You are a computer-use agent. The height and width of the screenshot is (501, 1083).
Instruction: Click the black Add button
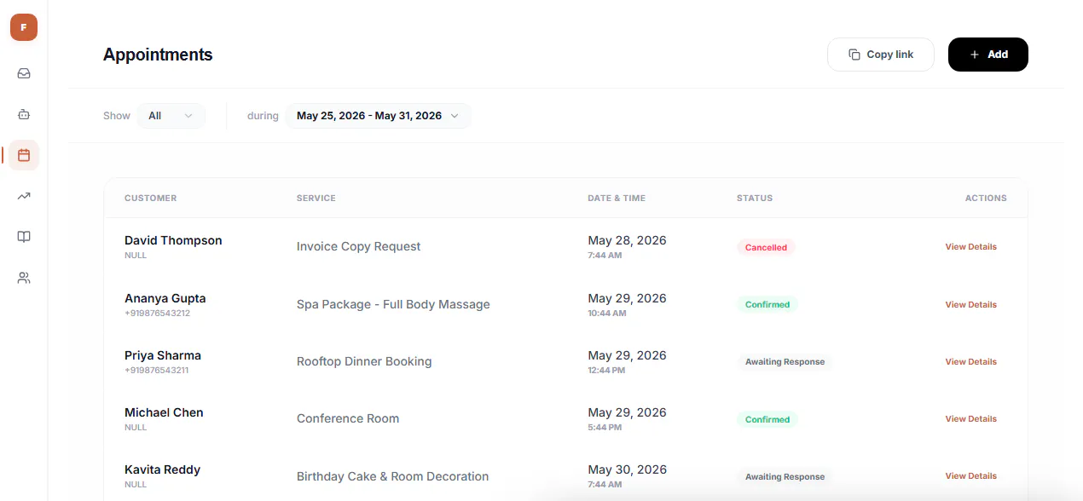(x=988, y=55)
